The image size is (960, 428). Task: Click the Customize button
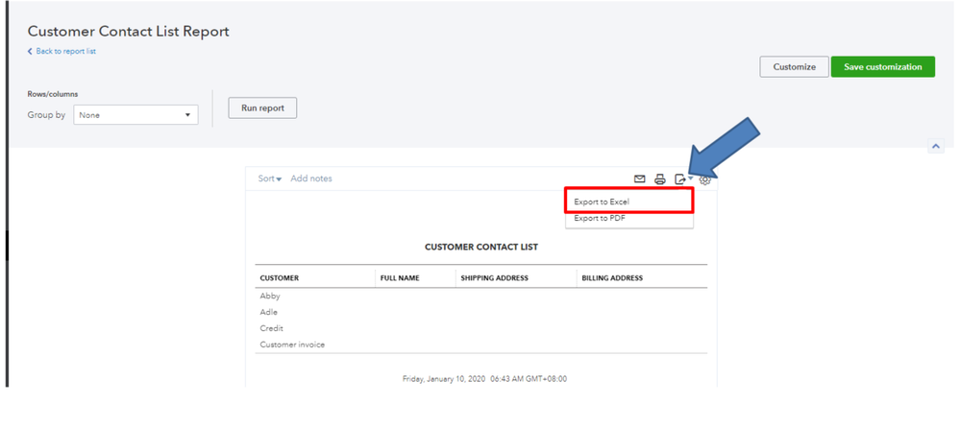794,67
